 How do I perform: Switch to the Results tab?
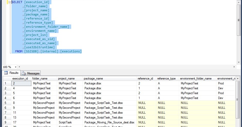coord(11,73)
